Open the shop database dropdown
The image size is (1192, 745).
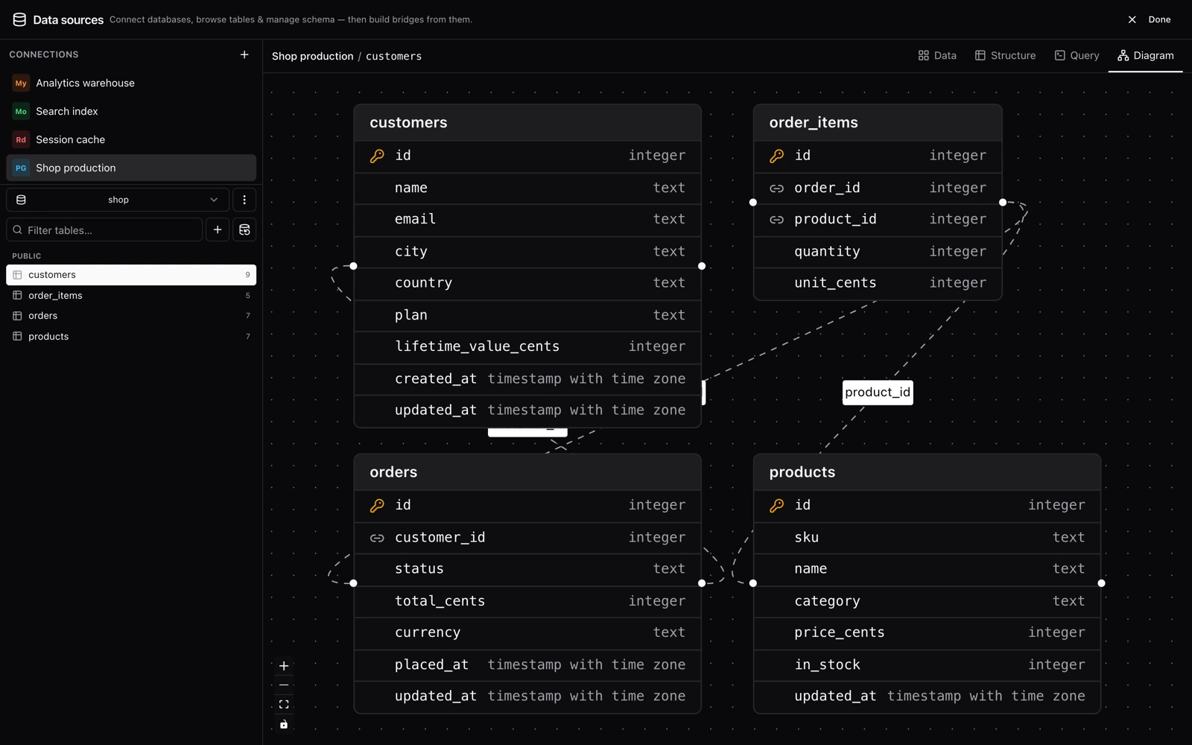118,200
